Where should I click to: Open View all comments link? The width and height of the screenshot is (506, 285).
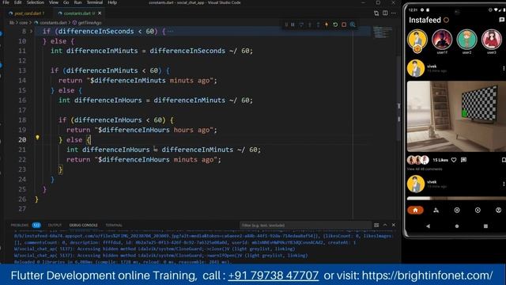(425, 169)
